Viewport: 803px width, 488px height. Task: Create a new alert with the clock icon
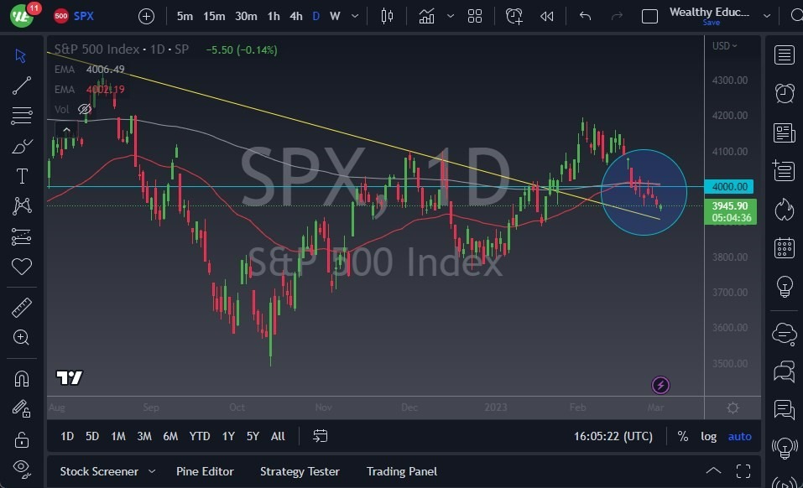click(x=514, y=14)
